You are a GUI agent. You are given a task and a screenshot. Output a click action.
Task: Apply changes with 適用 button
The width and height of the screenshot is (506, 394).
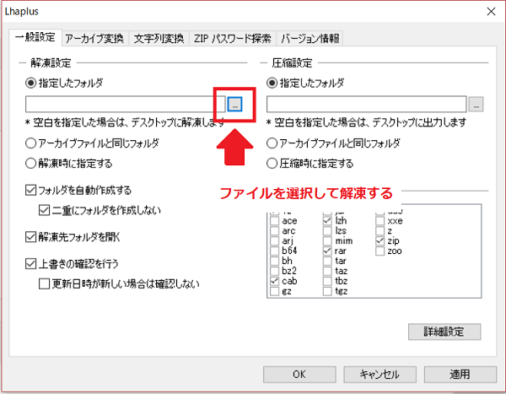[460, 375]
